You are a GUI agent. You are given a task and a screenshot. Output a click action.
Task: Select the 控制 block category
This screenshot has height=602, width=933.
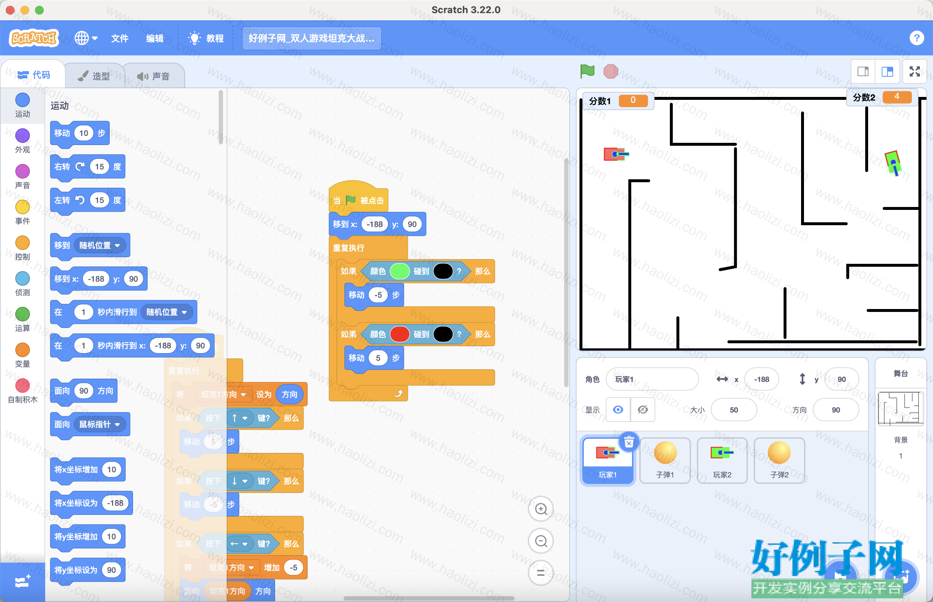[x=22, y=248]
